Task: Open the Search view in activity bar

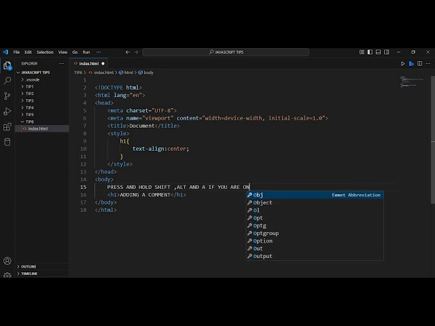Action: pyautogui.click(x=7, y=81)
